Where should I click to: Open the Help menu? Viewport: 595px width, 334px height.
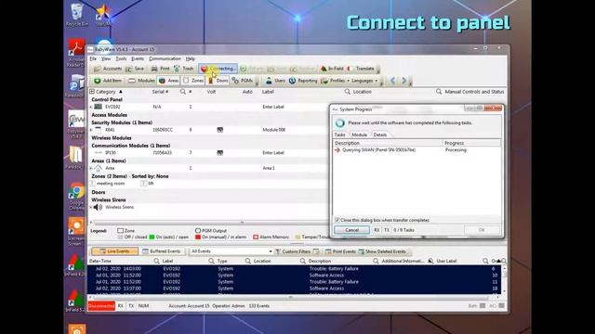(x=190, y=58)
